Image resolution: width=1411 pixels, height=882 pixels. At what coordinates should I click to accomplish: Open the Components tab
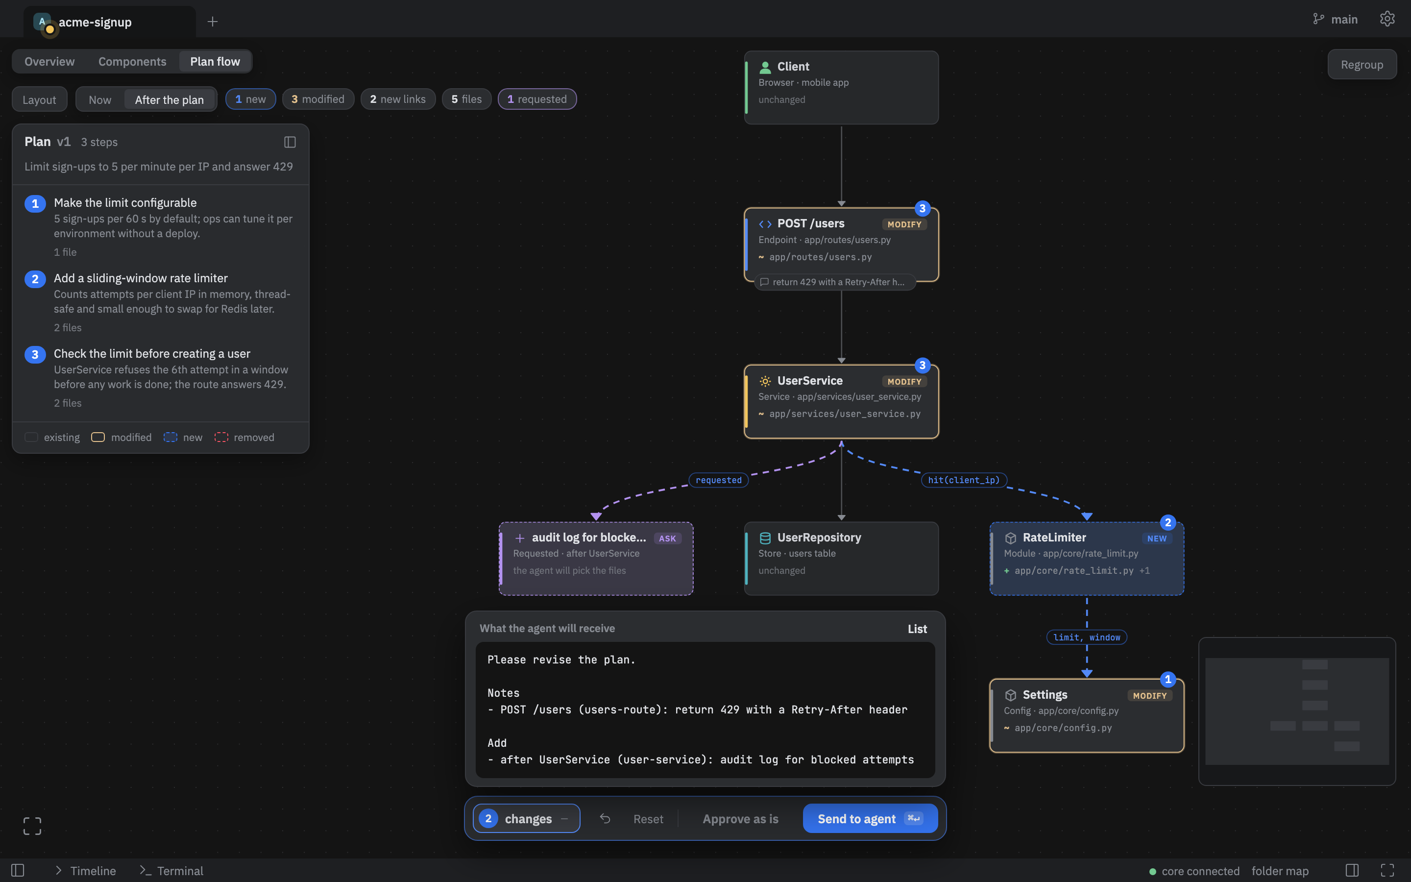[132, 61]
